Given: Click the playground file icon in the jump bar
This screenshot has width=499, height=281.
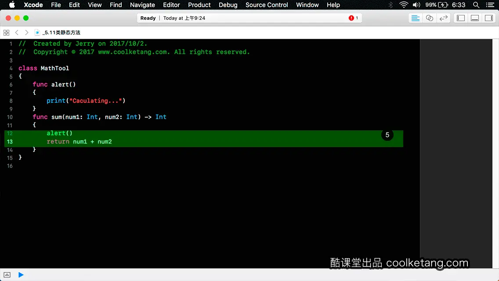Looking at the screenshot, I should [x=37, y=32].
